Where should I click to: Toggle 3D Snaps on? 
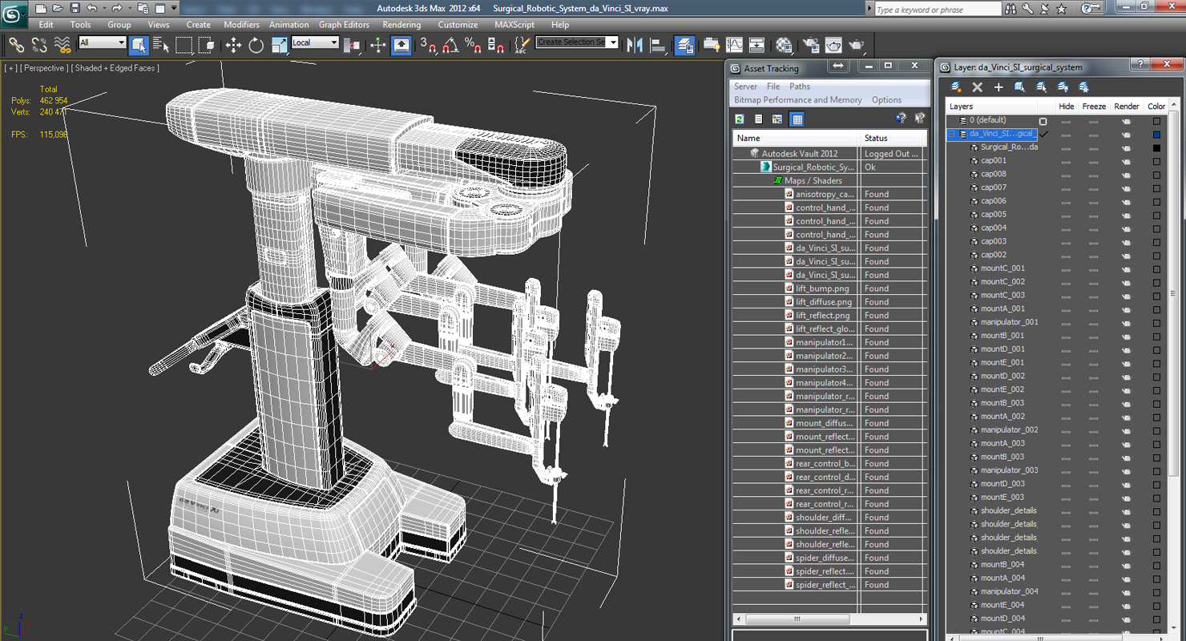[x=429, y=45]
